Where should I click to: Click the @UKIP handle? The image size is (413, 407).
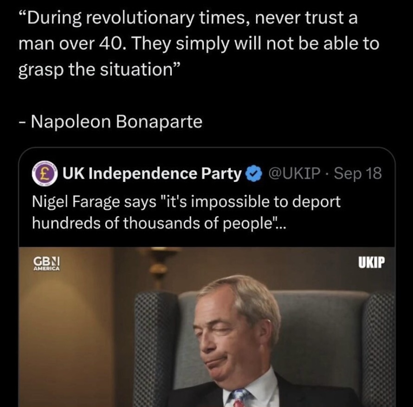pyautogui.click(x=294, y=173)
